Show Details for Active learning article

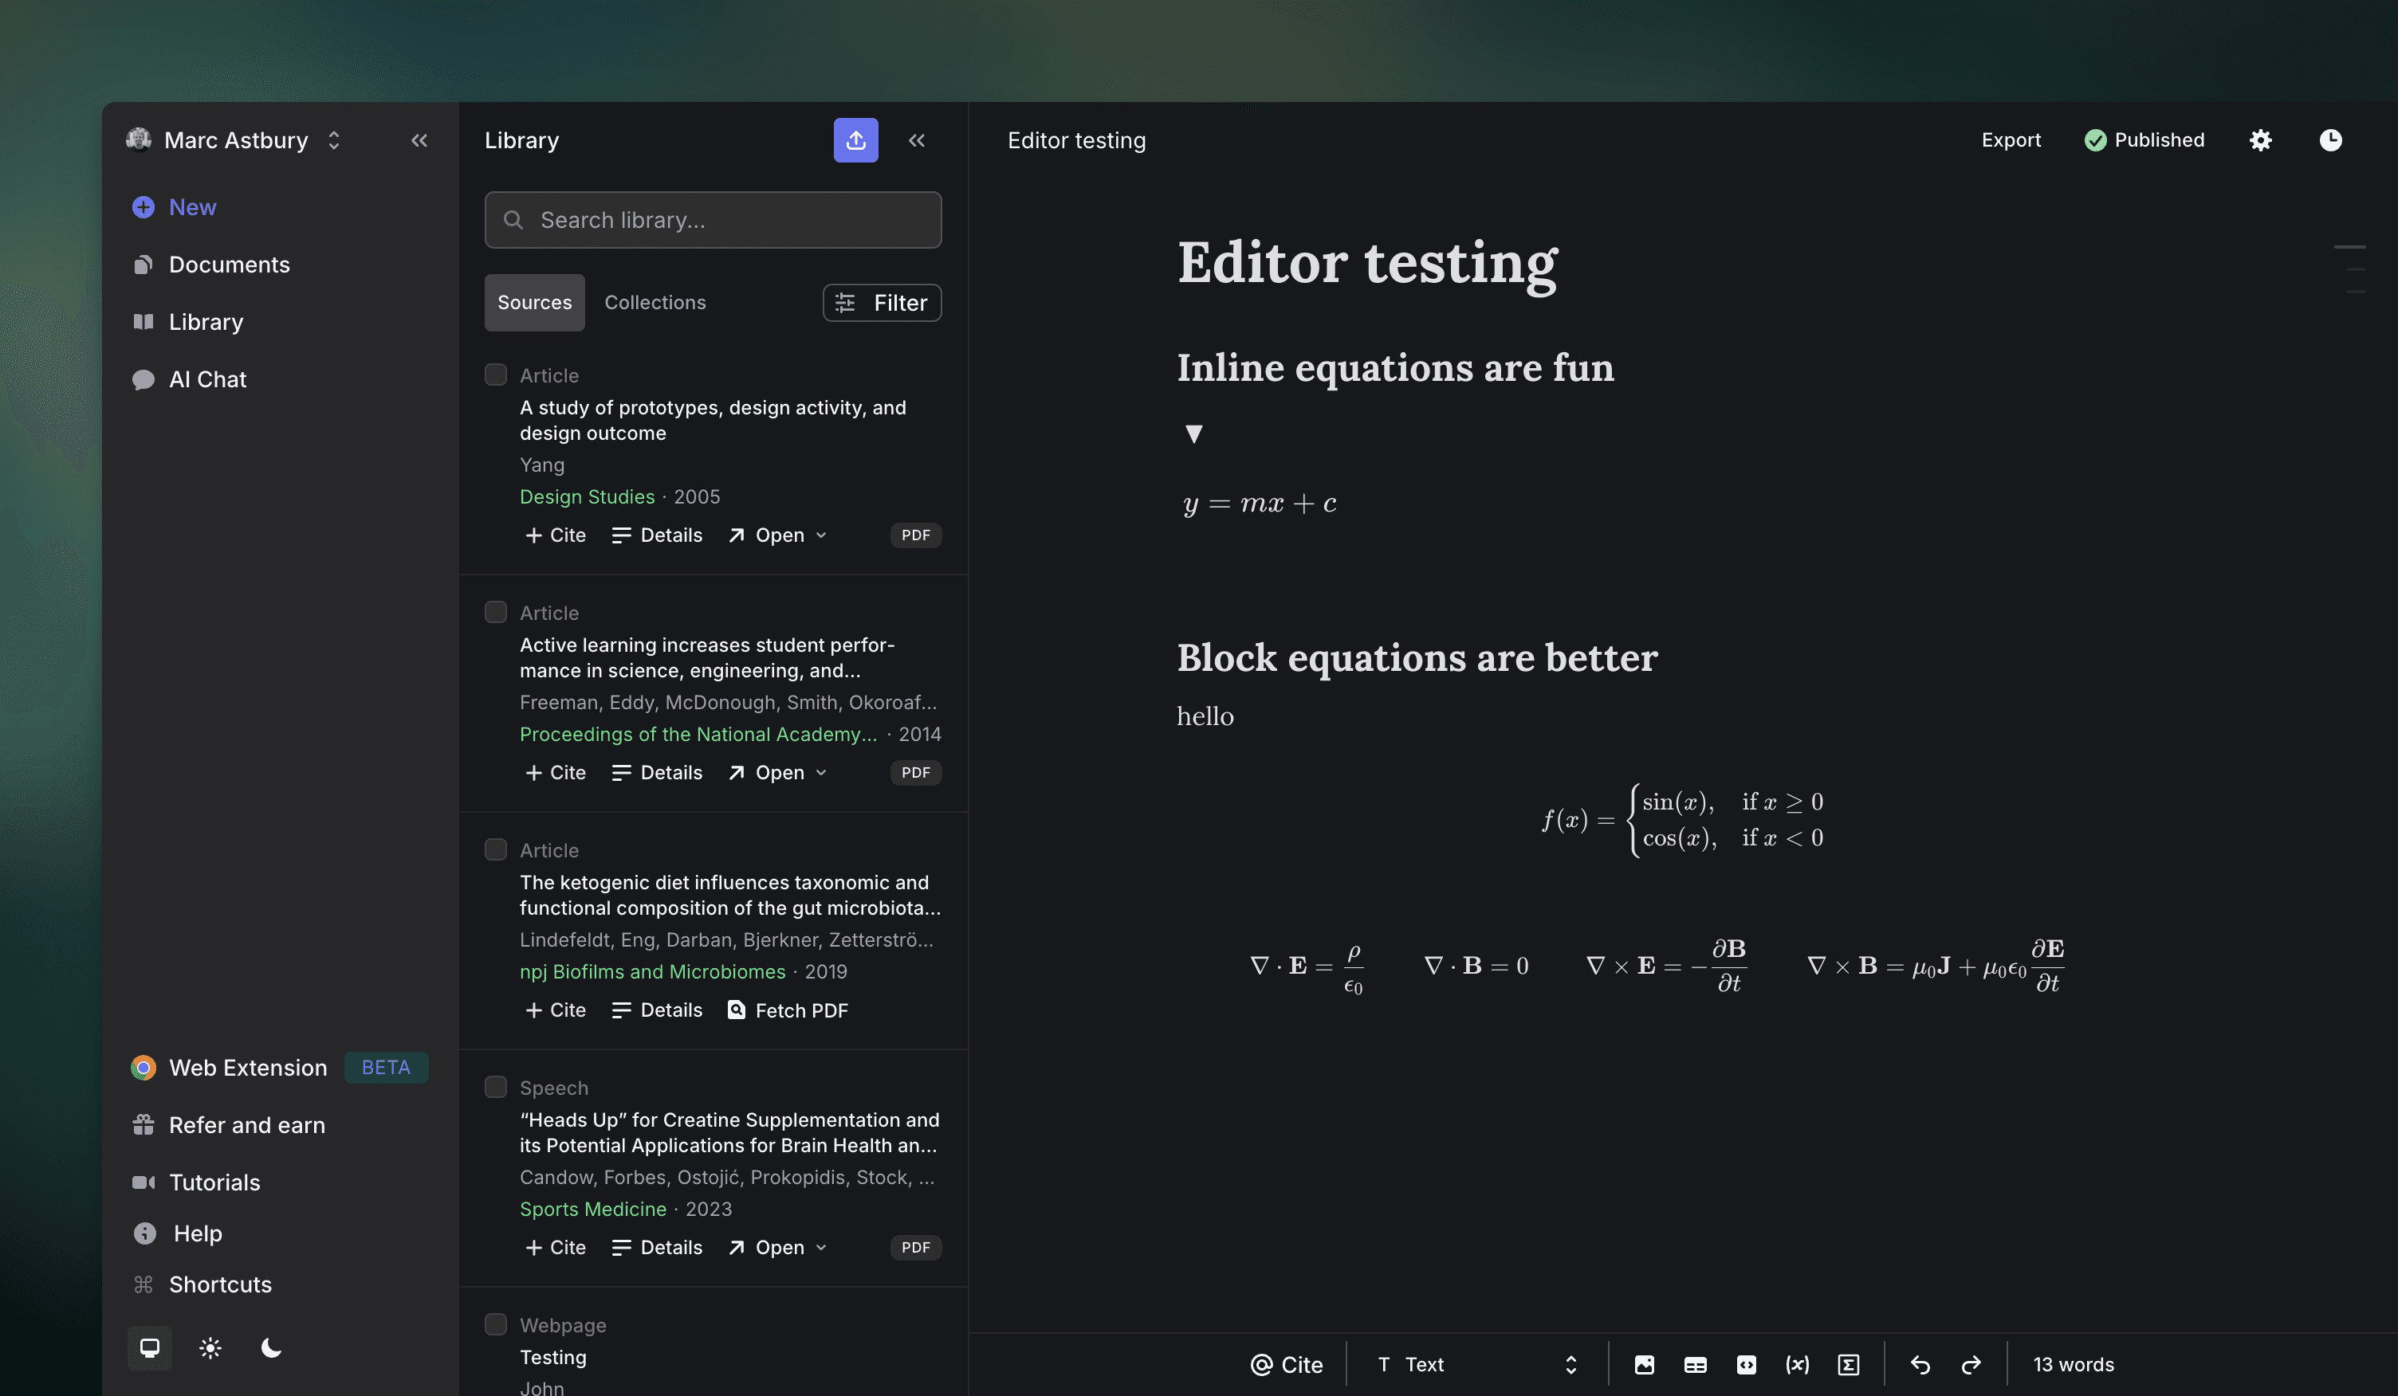tap(657, 773)
